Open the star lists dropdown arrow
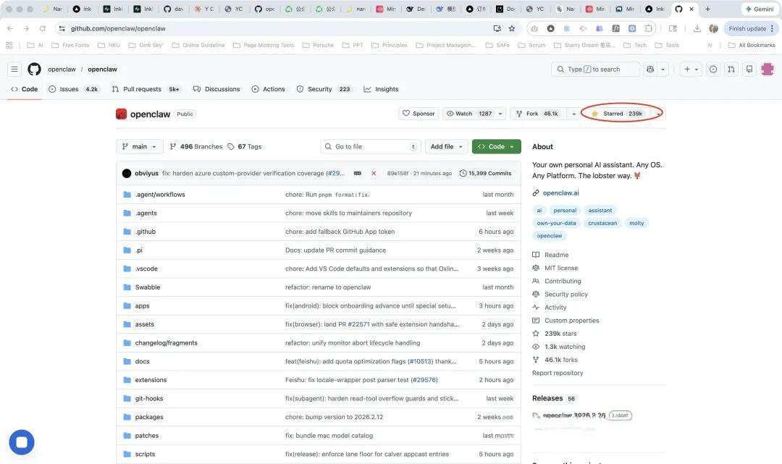782x464 pixels. 658,114
